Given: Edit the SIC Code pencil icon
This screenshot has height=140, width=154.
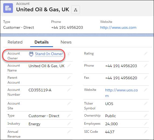Looking at the screenshot, I should pyautogui.click(x=146, y=132).
